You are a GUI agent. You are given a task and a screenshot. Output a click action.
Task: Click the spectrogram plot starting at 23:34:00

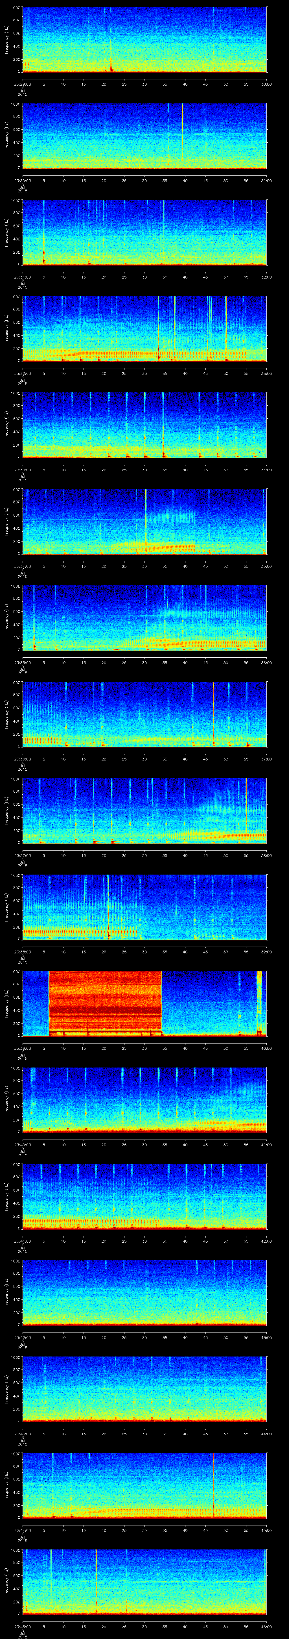click(145, 522)
